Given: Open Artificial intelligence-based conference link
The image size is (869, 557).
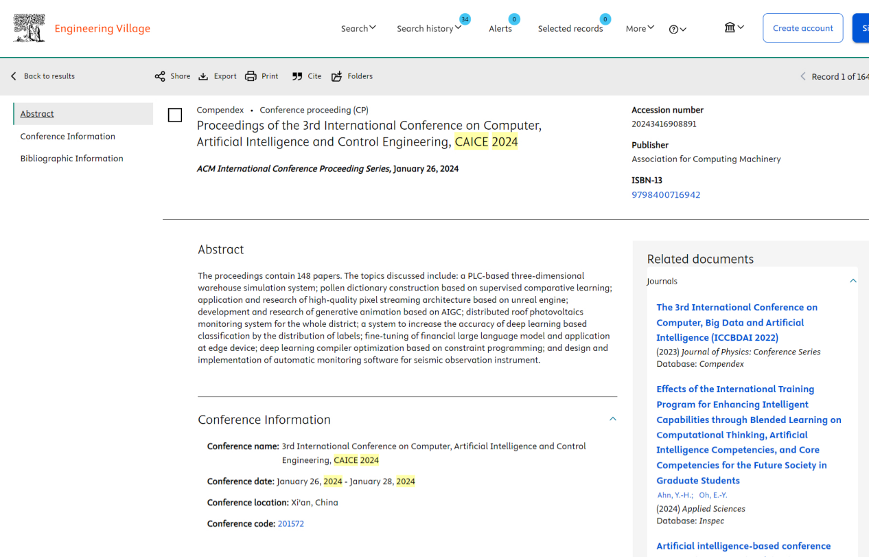Looking at the screenshot, I should click(x=743, y=546).
